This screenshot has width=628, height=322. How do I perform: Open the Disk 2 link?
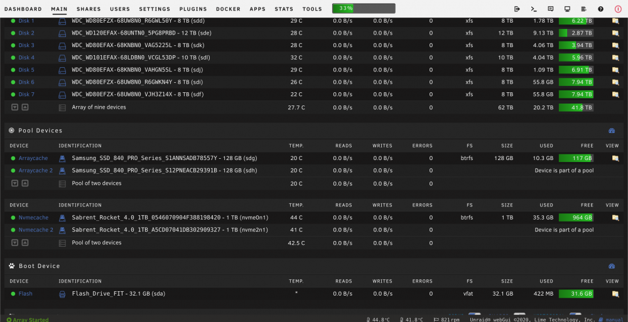(26, 33)
